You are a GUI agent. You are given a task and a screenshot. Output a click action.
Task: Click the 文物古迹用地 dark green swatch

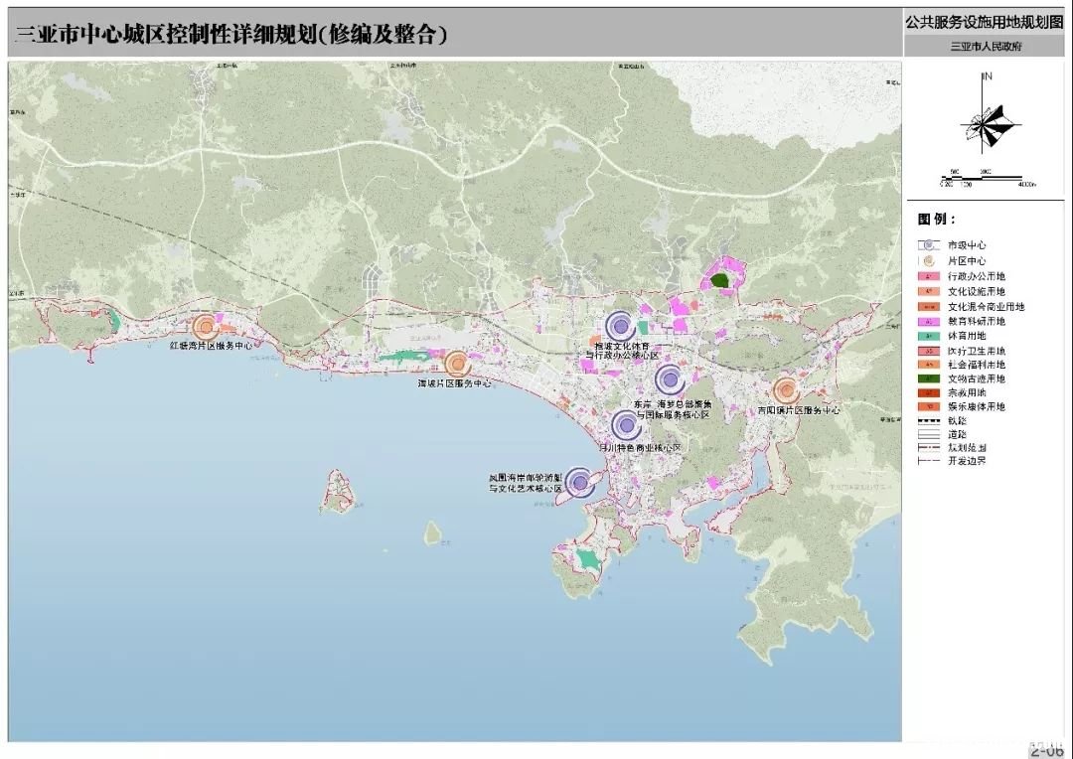[929, 379]
